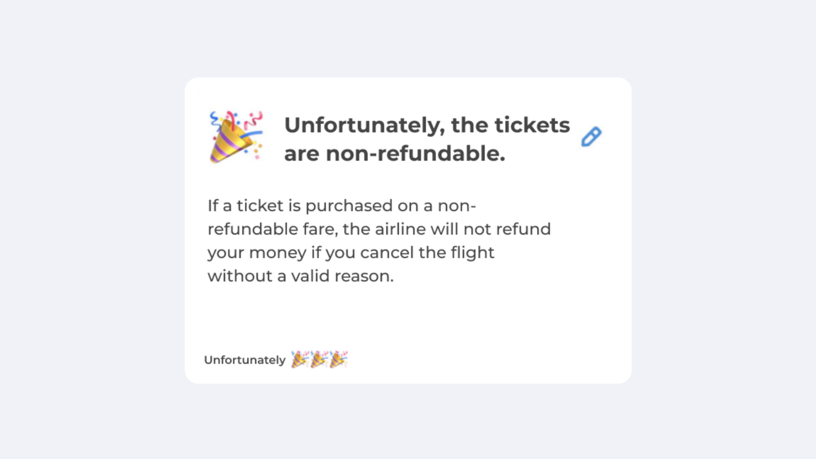Click the word "Unfortunately," in the heading
816x459 pixels.
click(364, 125)
